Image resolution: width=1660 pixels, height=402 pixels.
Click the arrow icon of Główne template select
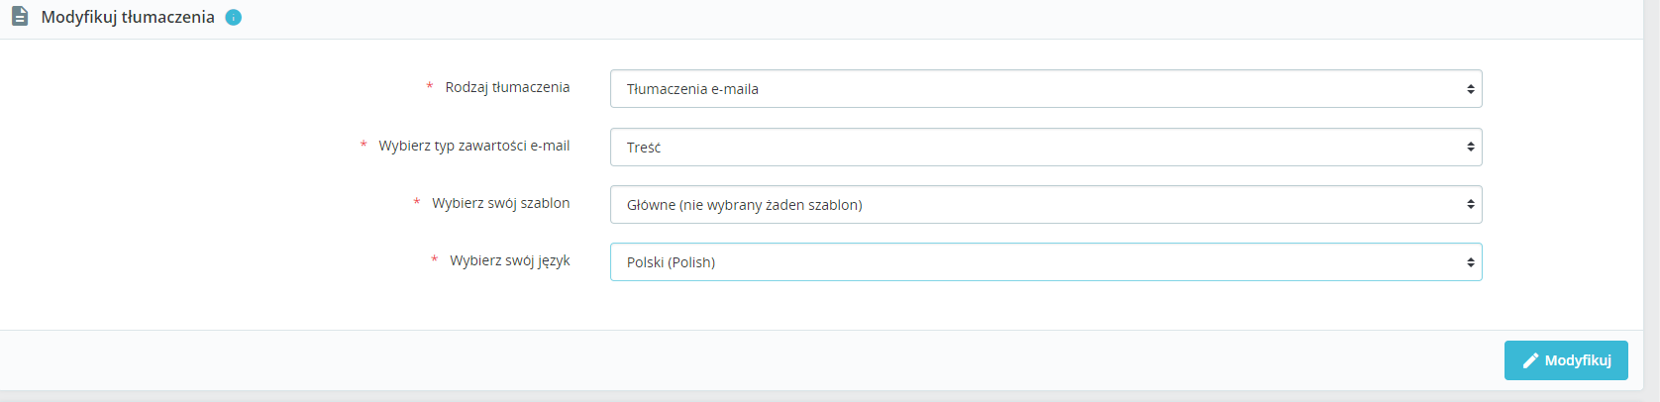click(x=1471, y=205)
